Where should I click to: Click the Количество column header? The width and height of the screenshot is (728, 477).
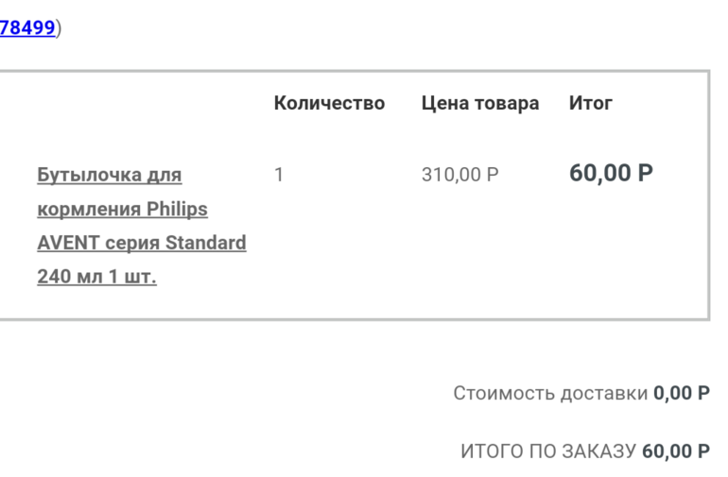coord(329,103)
